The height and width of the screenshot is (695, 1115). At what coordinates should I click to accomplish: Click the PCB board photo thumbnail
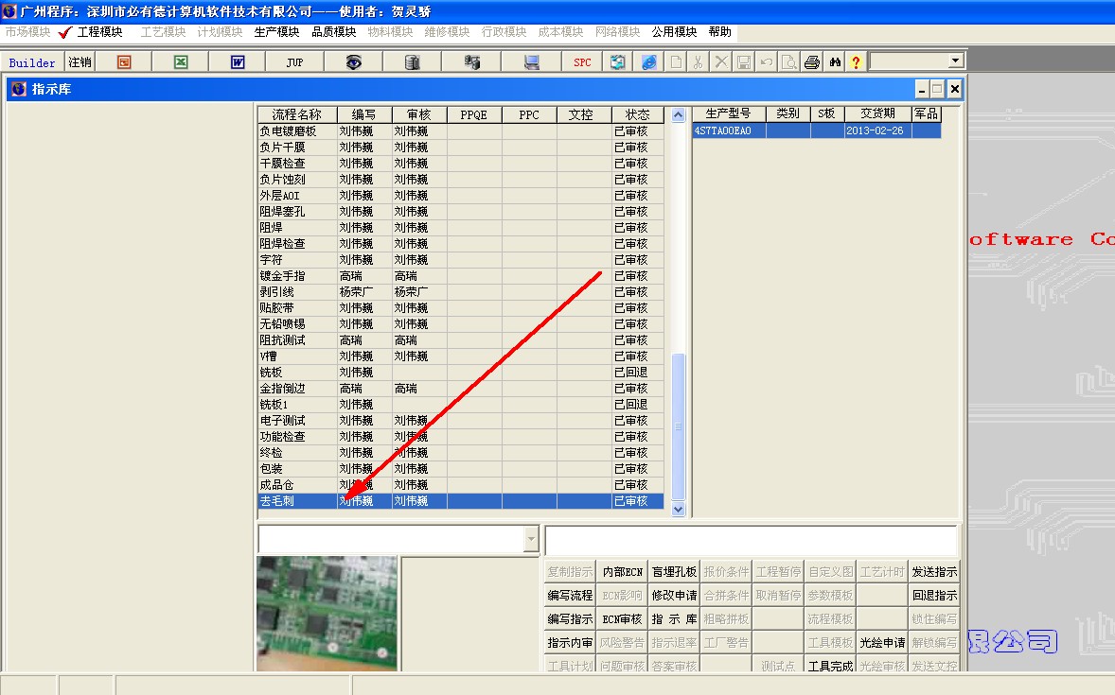coord(327,614)
